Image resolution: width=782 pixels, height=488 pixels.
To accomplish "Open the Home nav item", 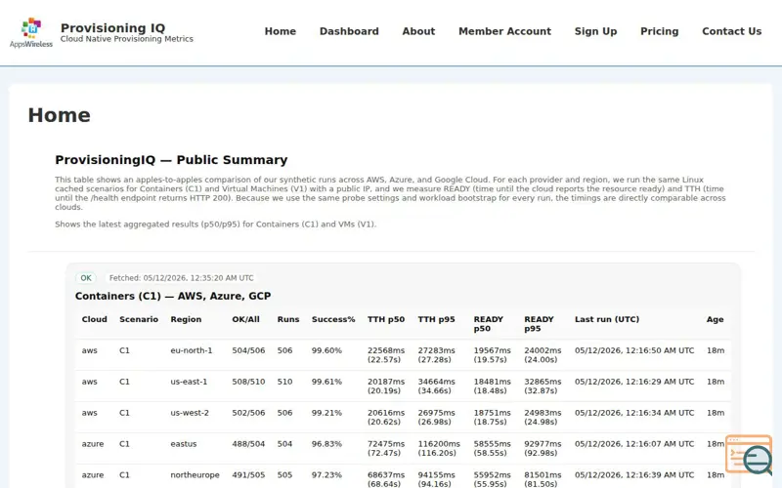I will tap(281, 31).
